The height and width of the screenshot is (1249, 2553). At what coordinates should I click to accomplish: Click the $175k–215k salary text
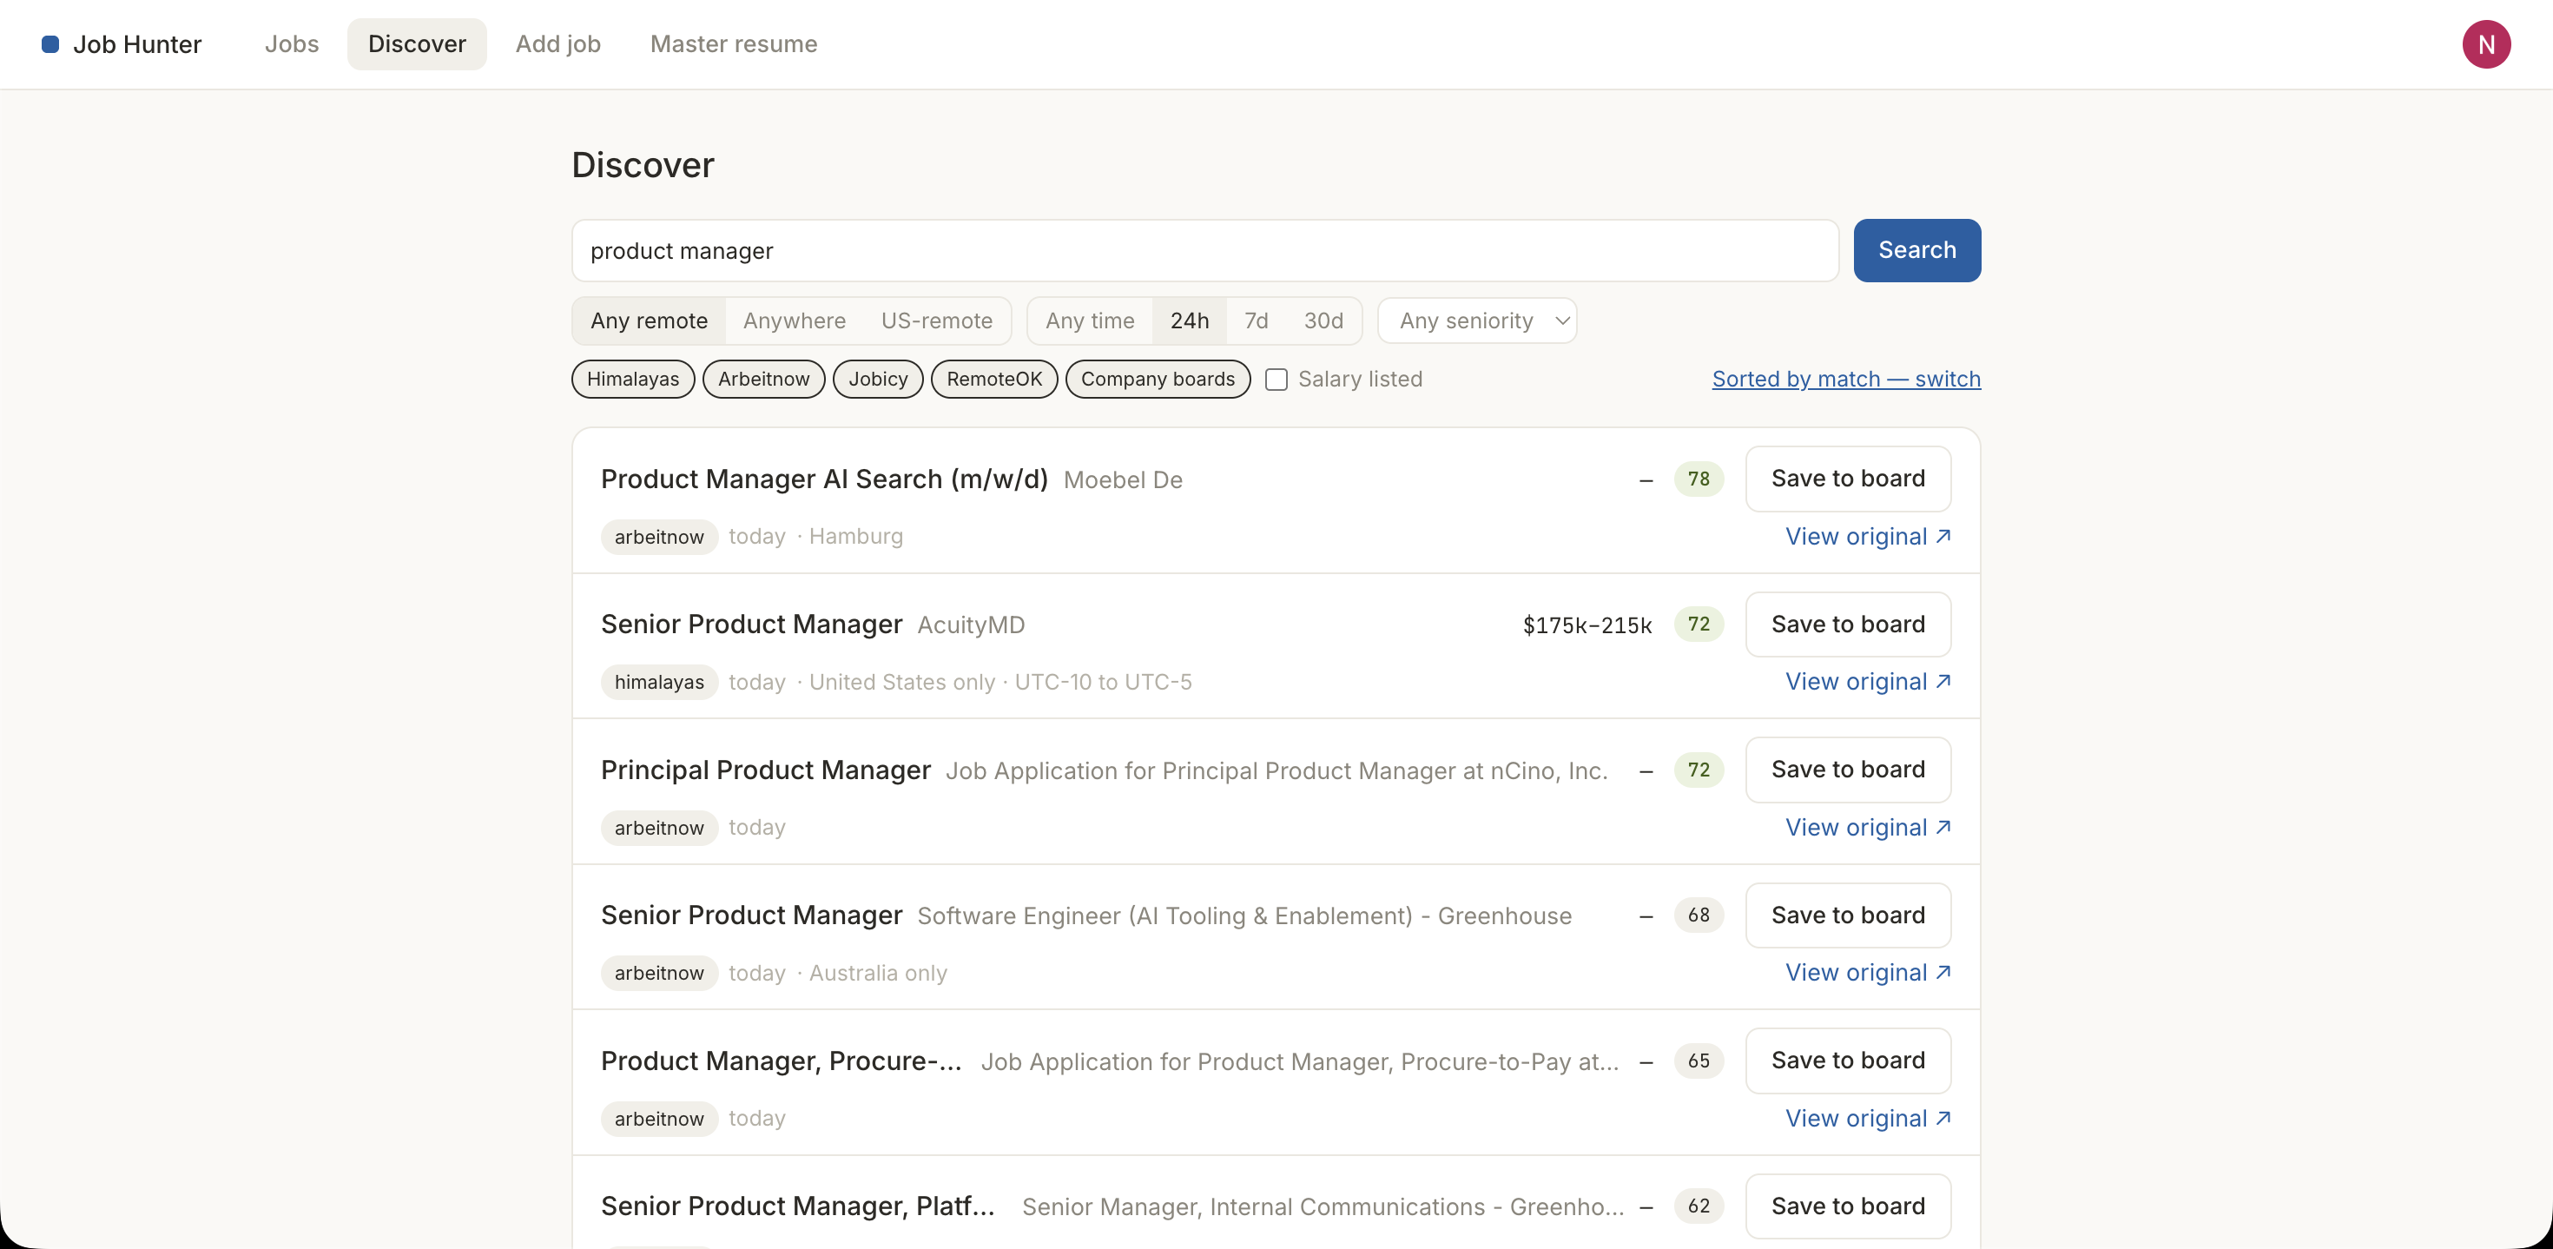[x=1587, y=624]
